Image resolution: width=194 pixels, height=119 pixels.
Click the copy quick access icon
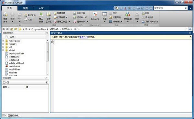click(130, 8)
